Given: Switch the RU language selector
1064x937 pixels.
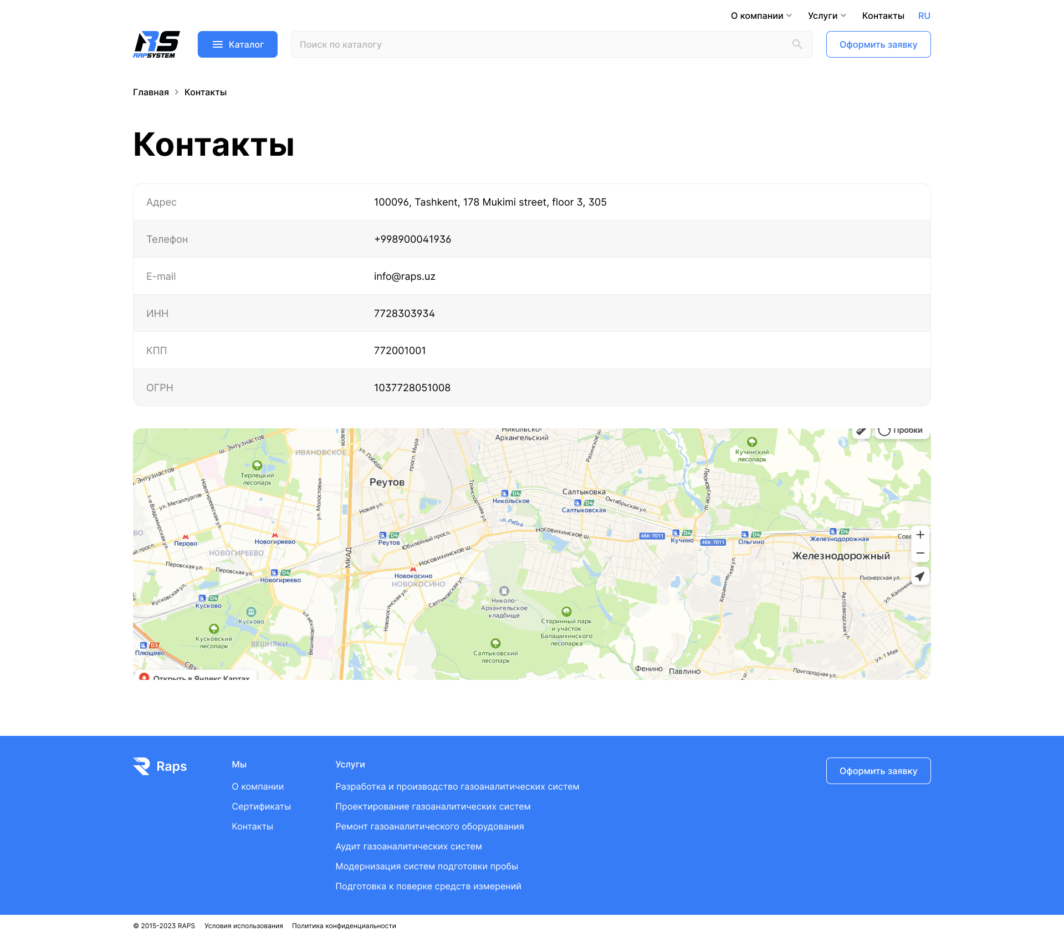Looking at the screenshot, I should (924, 16).
